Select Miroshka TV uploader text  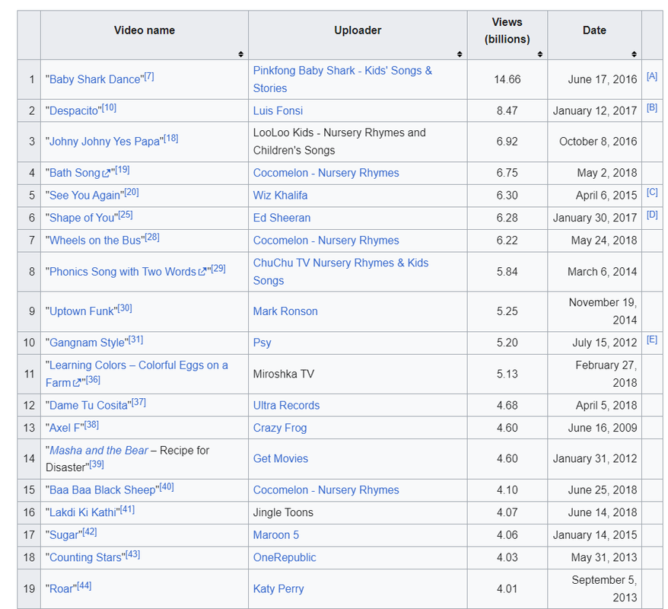click(283, 375)
